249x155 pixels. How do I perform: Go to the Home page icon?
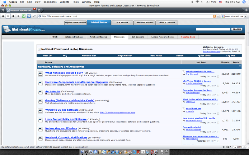click(x=29, y=16)
